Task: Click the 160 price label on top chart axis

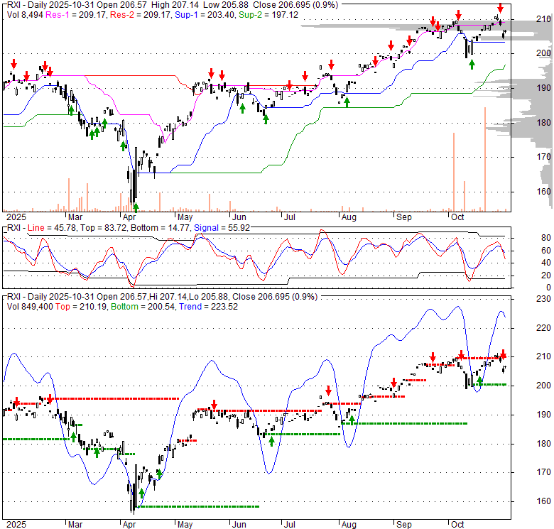Action: (x=543, y=192)
